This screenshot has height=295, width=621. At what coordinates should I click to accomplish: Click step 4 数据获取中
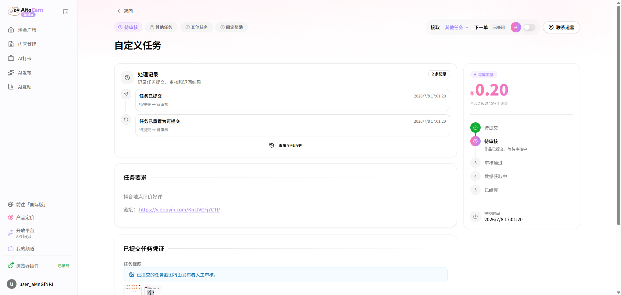click(x=496, y=176)
